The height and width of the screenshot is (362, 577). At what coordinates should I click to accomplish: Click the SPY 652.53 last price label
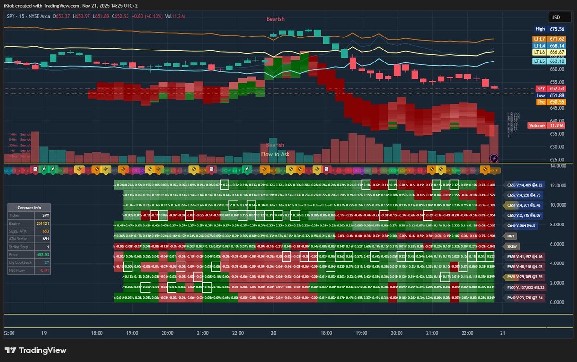[551, 89]
